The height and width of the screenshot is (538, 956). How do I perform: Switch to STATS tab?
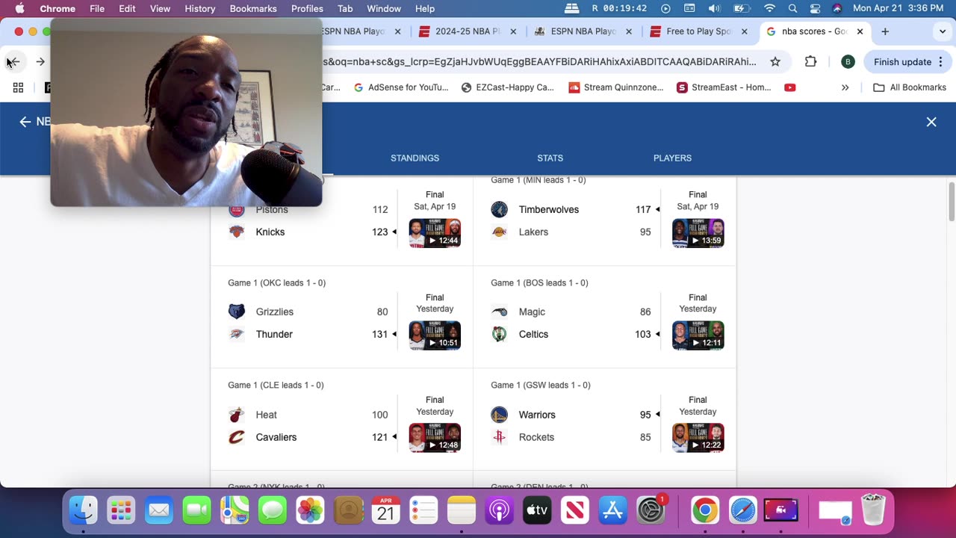[x=550, y=158]
